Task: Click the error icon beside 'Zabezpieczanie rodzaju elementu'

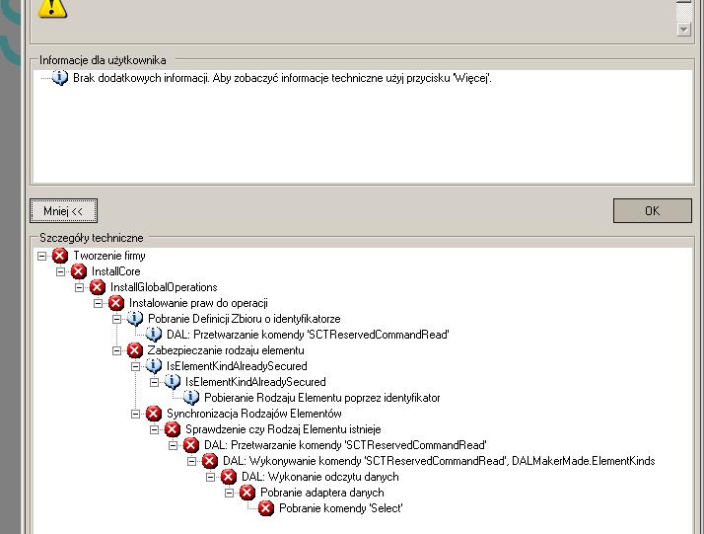Action: point(135,350)
